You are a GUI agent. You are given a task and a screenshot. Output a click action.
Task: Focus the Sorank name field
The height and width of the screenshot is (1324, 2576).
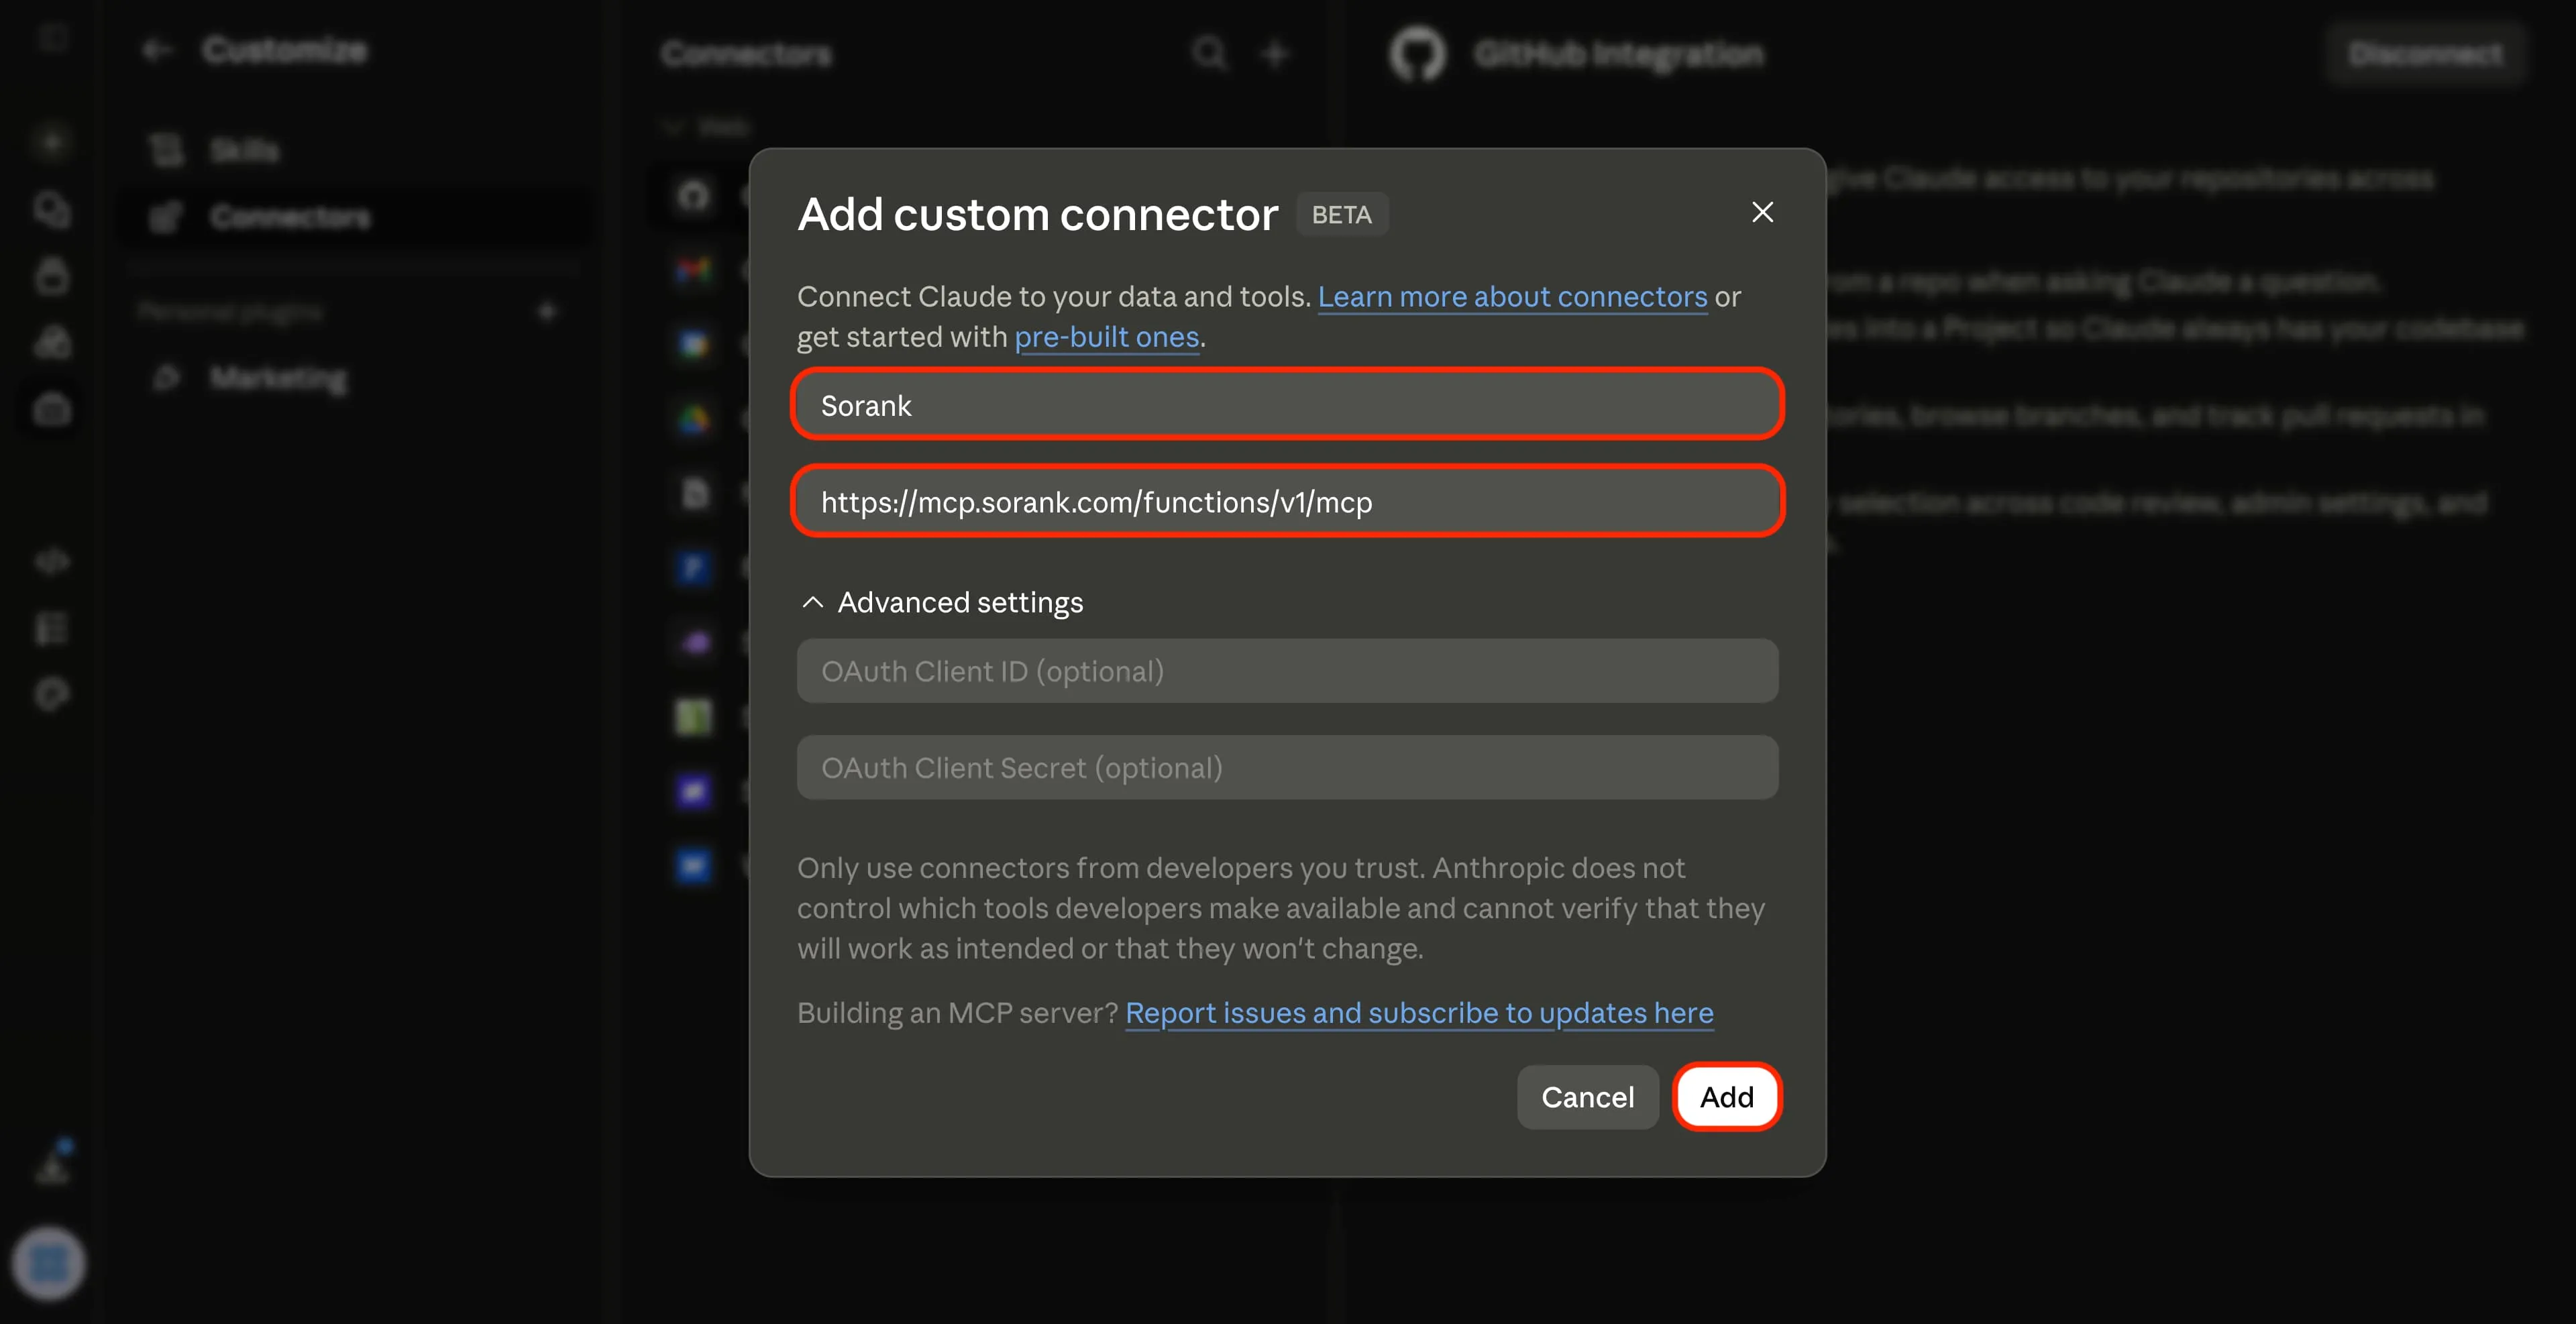pos(1287,405)
